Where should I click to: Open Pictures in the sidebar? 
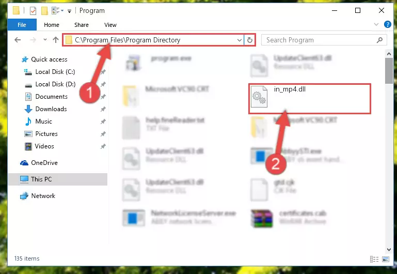click(46, 134)
